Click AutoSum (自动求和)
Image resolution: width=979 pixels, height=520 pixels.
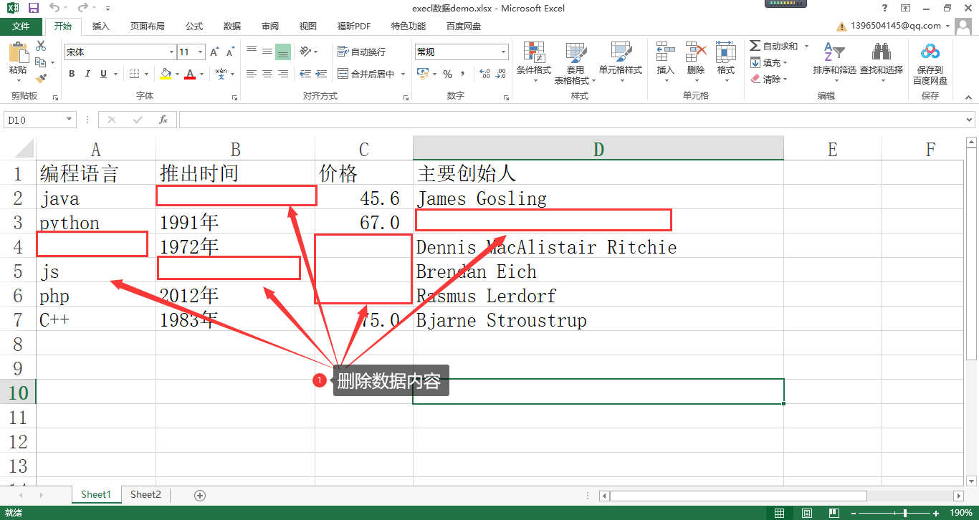[774, 46]
